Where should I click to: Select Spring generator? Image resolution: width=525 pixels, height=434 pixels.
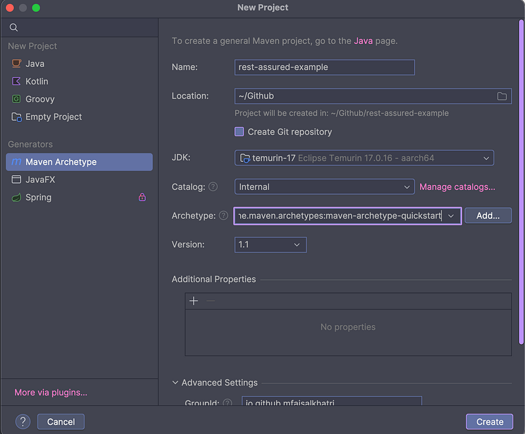79,197
